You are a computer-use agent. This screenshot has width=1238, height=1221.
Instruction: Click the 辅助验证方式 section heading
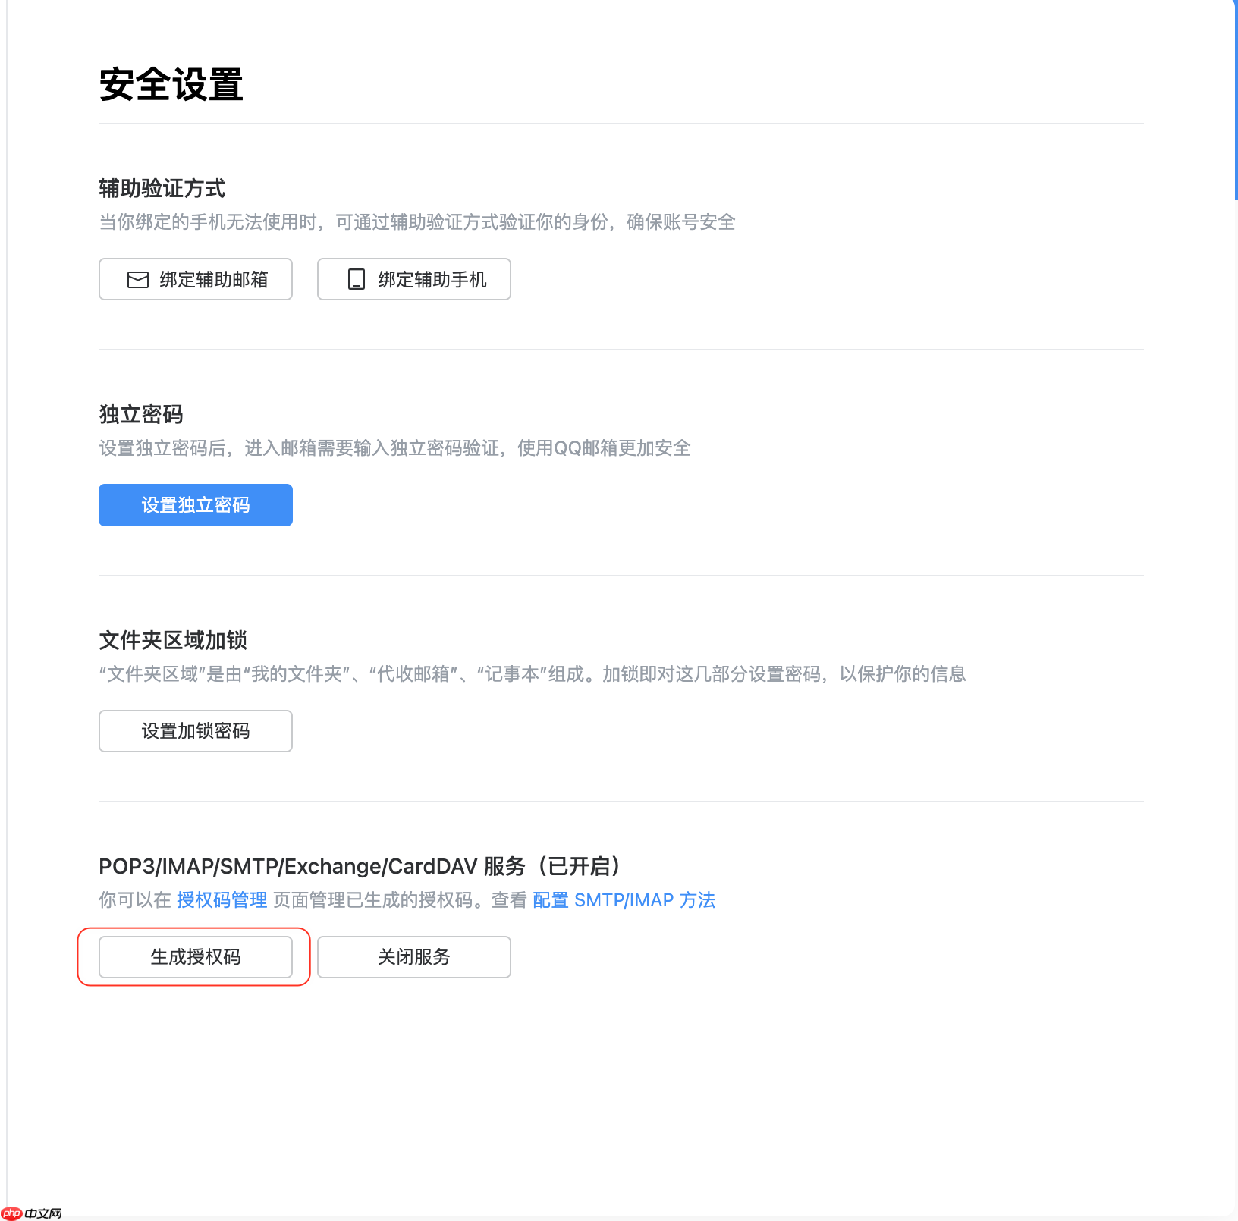tap(162, 188)
